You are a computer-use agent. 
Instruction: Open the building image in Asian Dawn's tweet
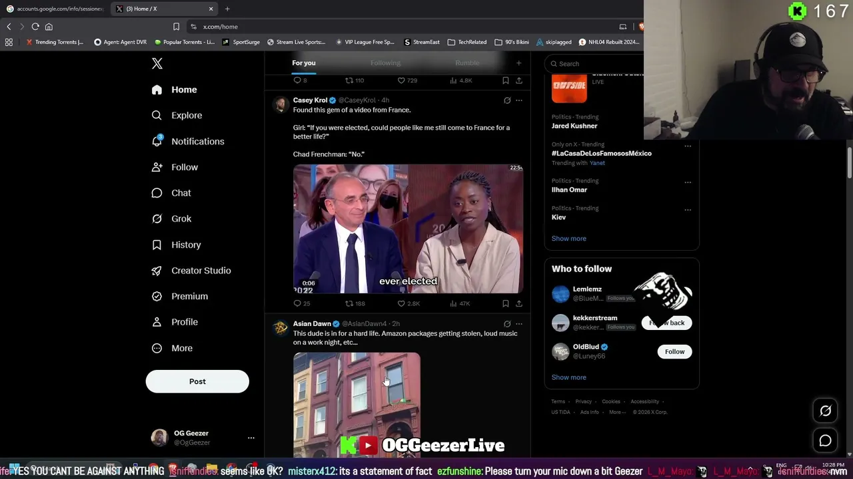[357, 404]
